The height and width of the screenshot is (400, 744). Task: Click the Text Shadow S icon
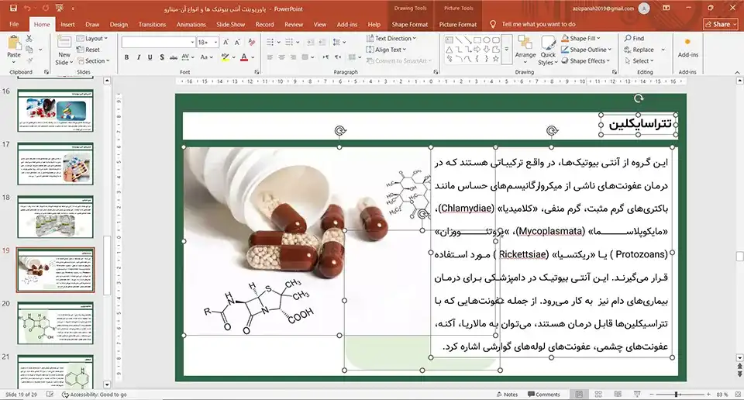pos(162,57)
